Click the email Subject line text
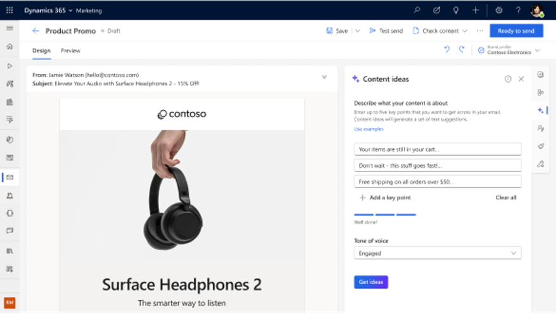 tap(116, 84)
